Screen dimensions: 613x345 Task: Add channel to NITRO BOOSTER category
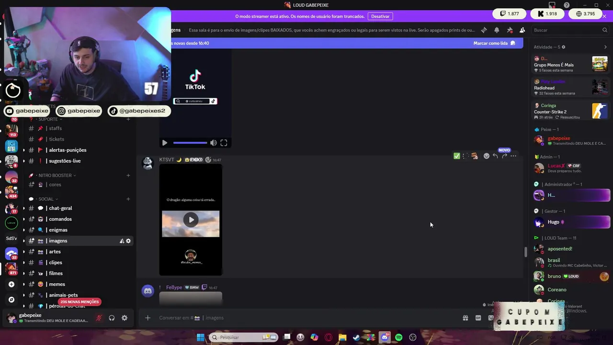coord(128,175)
